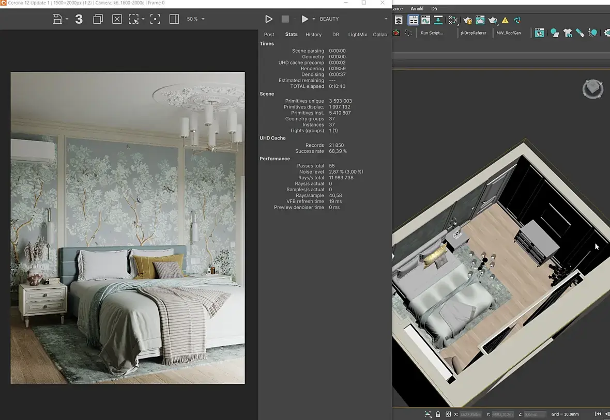Open the save icon dropdown arrow

click(x=67, y=19)
